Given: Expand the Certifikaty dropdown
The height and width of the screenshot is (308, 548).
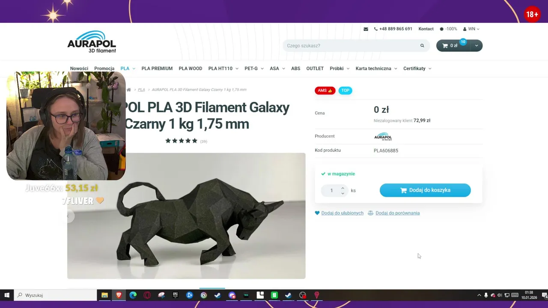Looking at the screenshot, I should point(429,68).
